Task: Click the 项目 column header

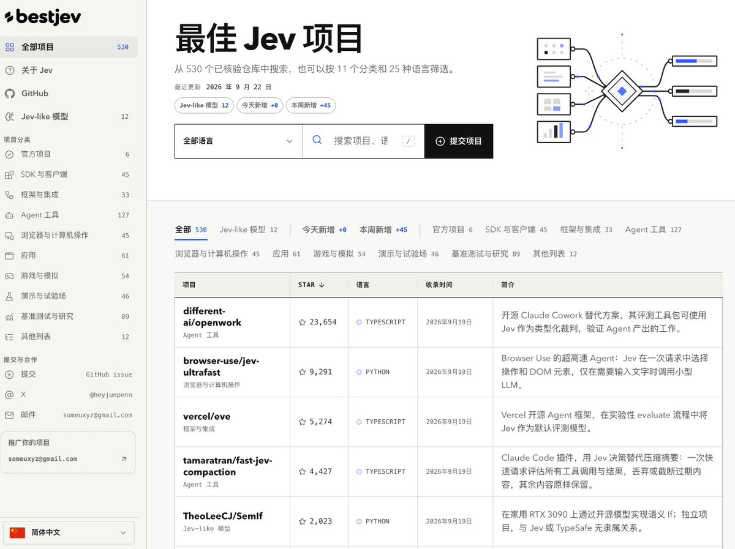Action: (x=189, y=285)
